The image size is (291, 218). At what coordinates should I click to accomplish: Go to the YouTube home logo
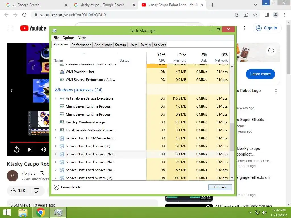[x=33, y=28]
